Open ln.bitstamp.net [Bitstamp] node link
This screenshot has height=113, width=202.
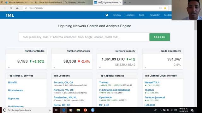coord(114,90)
